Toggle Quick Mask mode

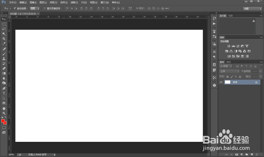4,128
